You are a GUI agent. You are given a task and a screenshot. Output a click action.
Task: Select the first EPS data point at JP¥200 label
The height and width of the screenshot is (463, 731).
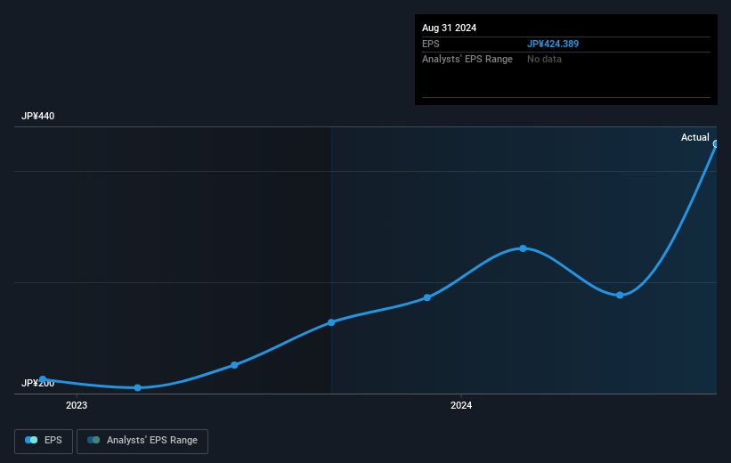(43, 379)
